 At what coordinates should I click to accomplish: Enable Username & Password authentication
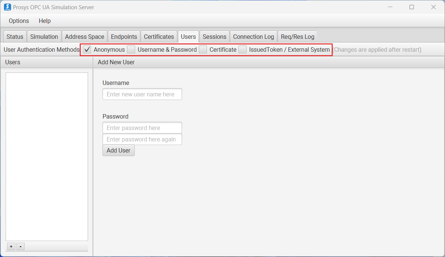(x=131, y=49)
